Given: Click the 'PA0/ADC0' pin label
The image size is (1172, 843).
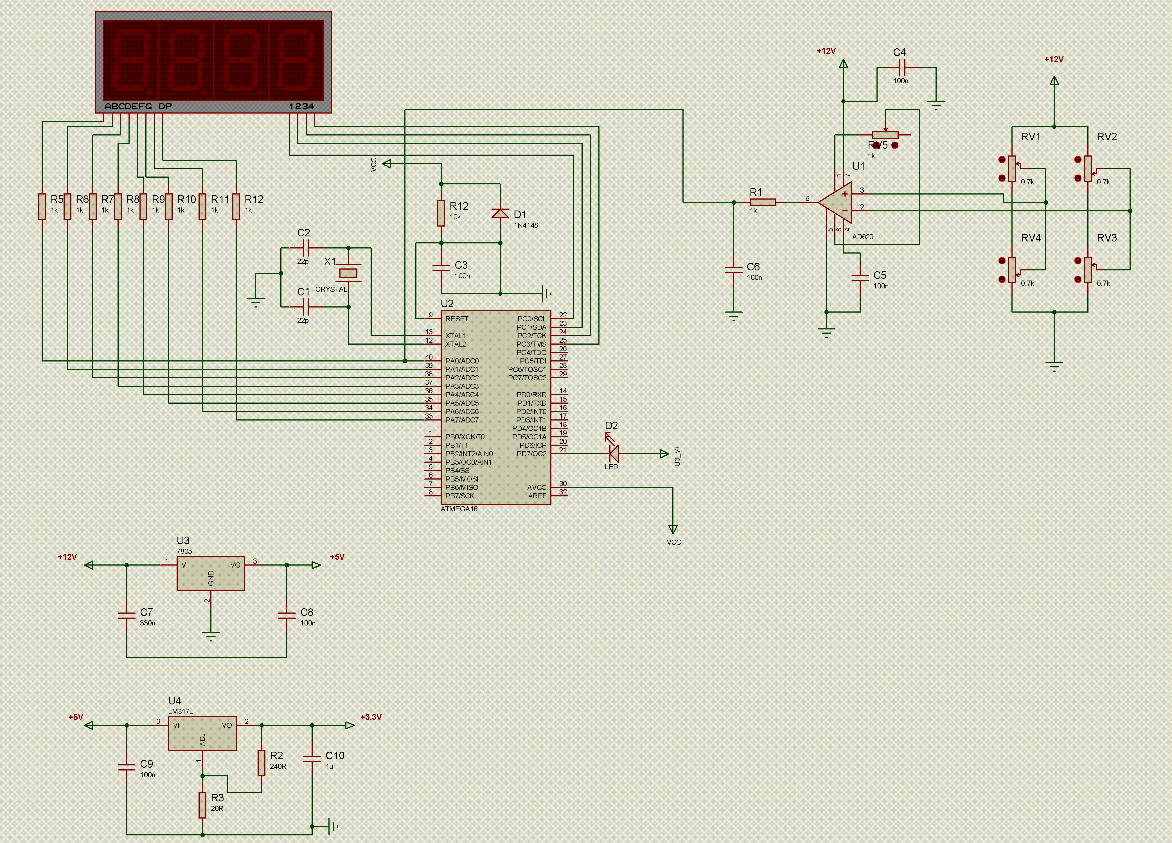Looking at the screenshot, I should click(x=462, y=361).
